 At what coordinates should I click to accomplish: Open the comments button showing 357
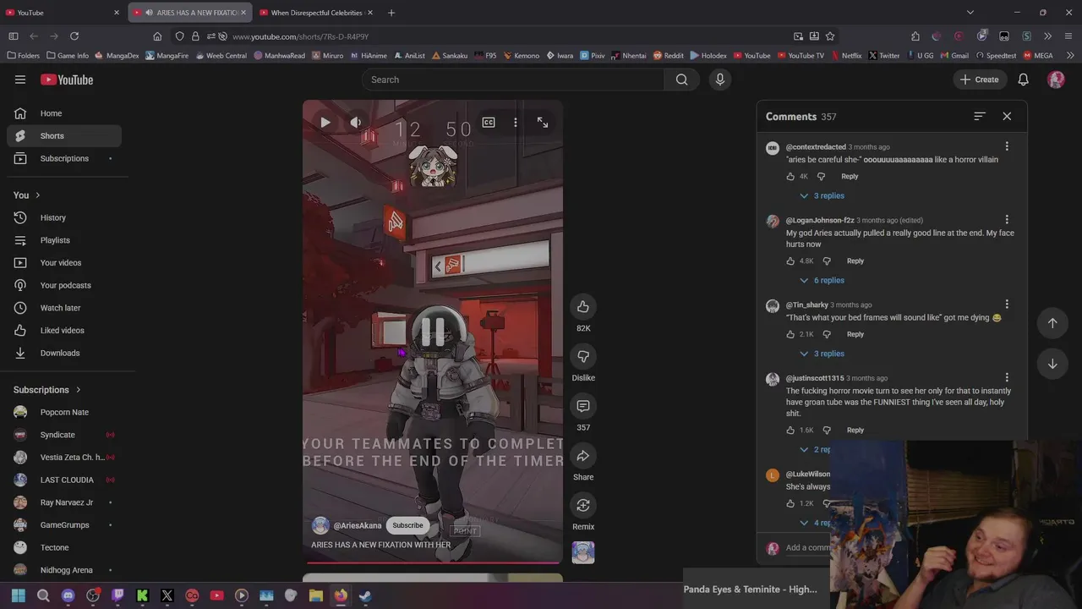click(583, 406)
